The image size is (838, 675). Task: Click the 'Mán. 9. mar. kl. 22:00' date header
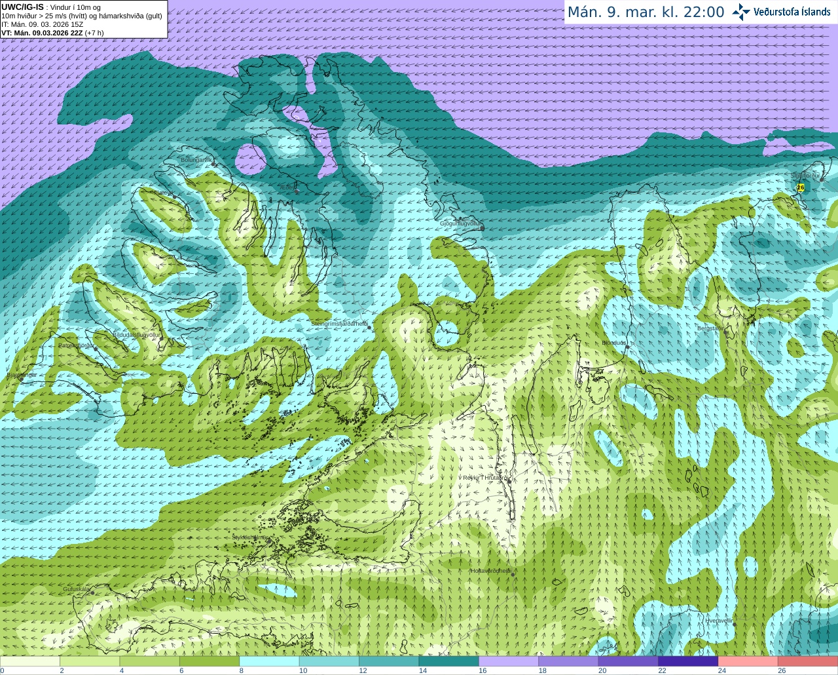point(646,12)
